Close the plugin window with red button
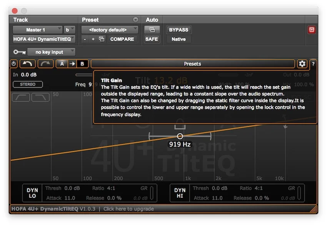Viewport: 327px width, 225px height. (x=15, y=11)
